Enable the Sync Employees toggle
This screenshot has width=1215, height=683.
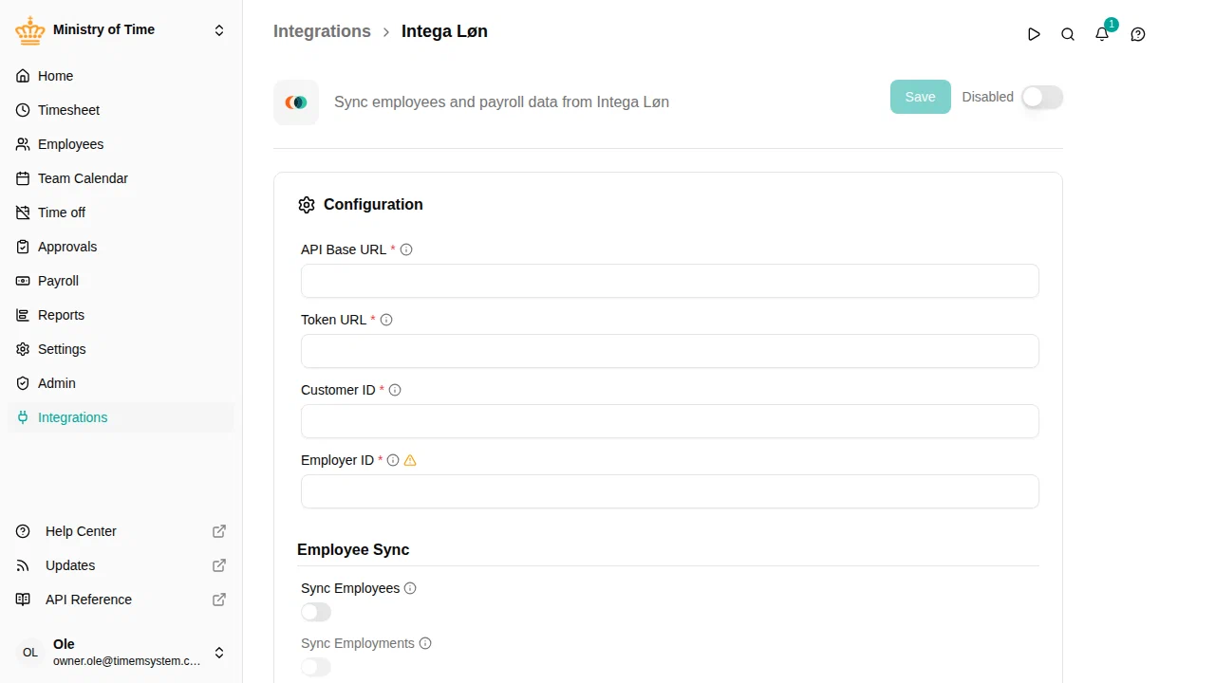[316, 612]
